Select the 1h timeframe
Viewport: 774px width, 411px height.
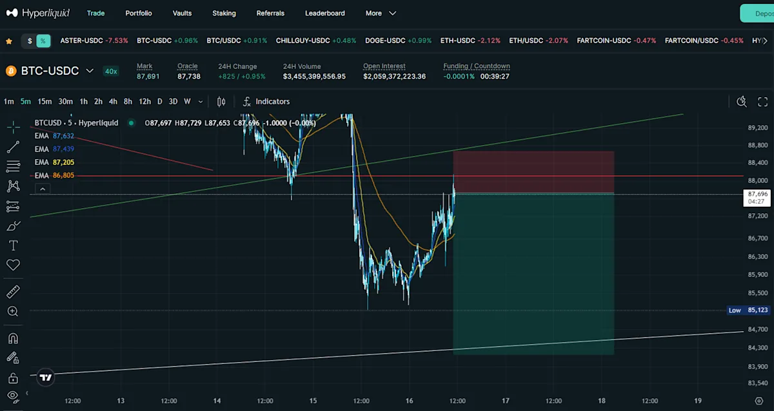(84, 101)
